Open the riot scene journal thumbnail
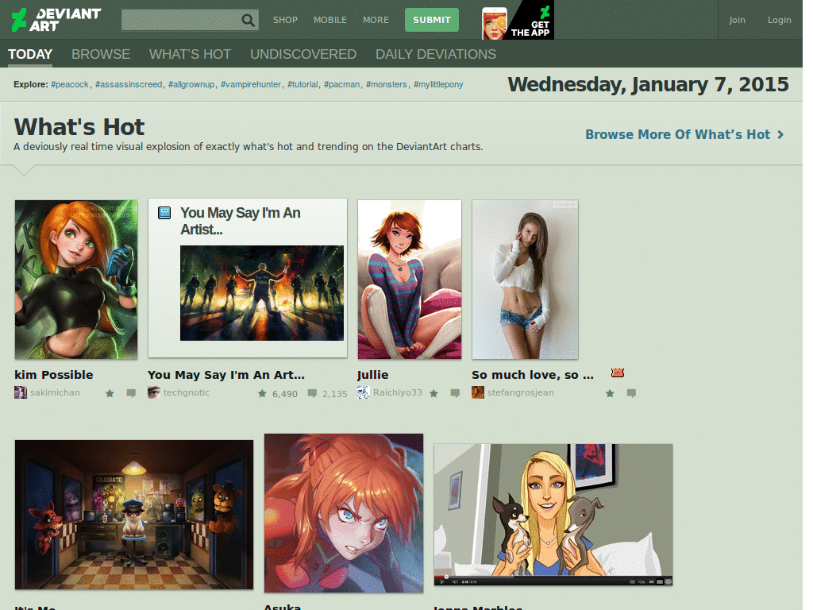813x610 pixels. [262, 293]
